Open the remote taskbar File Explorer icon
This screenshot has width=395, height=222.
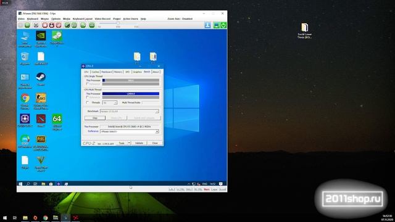[43, 184]
